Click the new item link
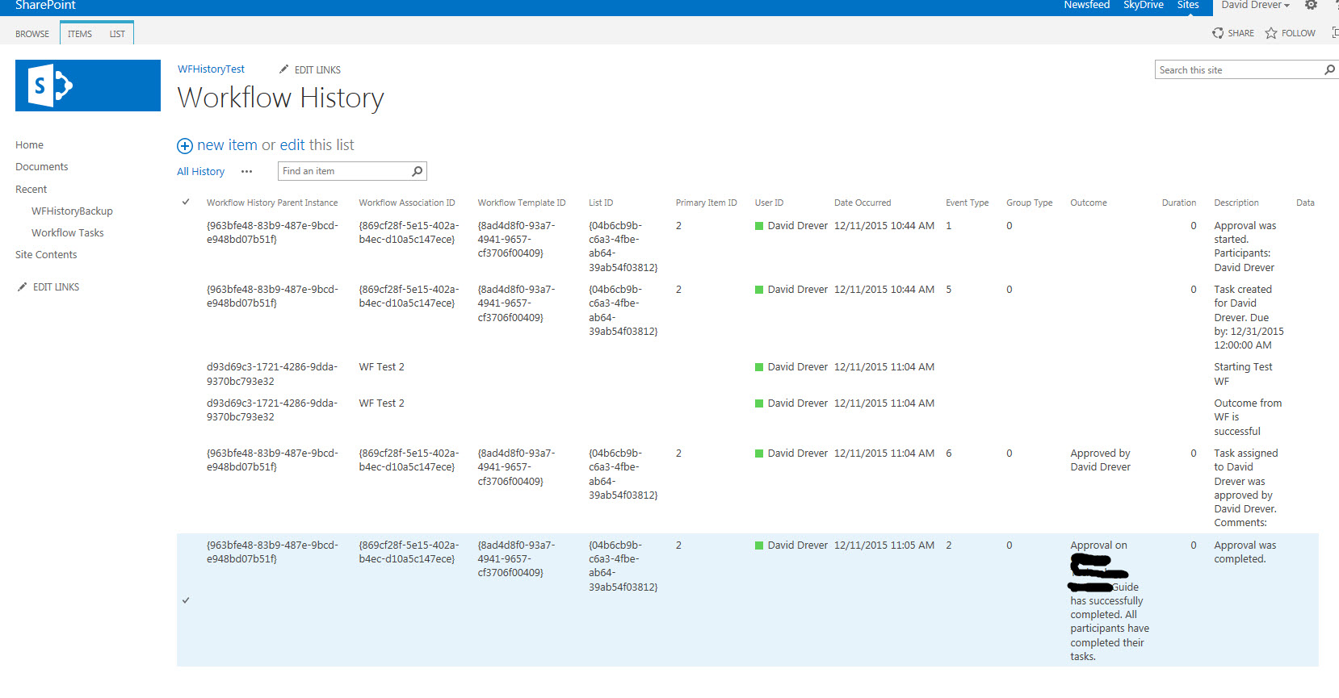Viewport: 1339px width, 698px height. tap(227, 145)
